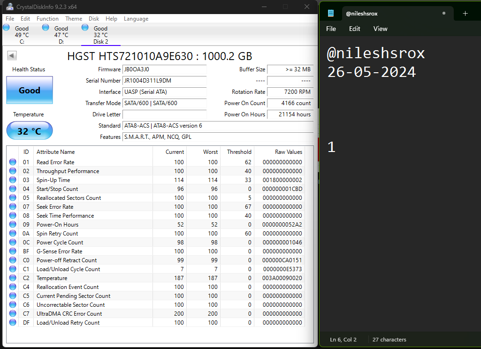Click the CrystalDiskInfo title bar app icon
The image size is (481, 349).
tap(9, 7)
